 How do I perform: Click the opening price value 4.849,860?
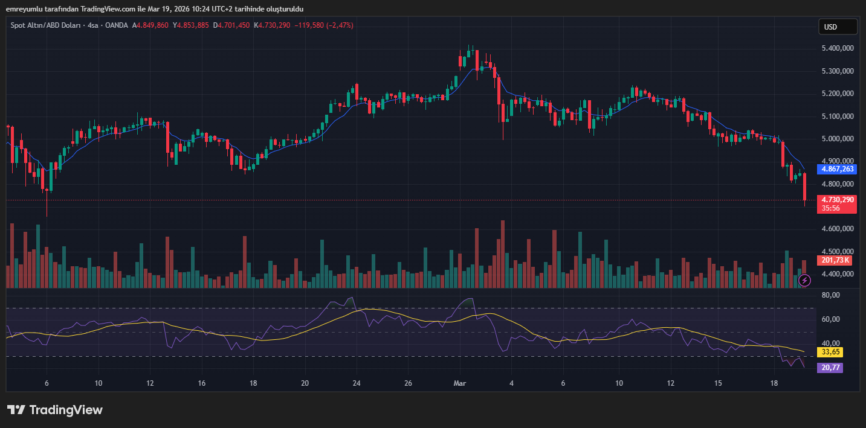coord(153,25)
